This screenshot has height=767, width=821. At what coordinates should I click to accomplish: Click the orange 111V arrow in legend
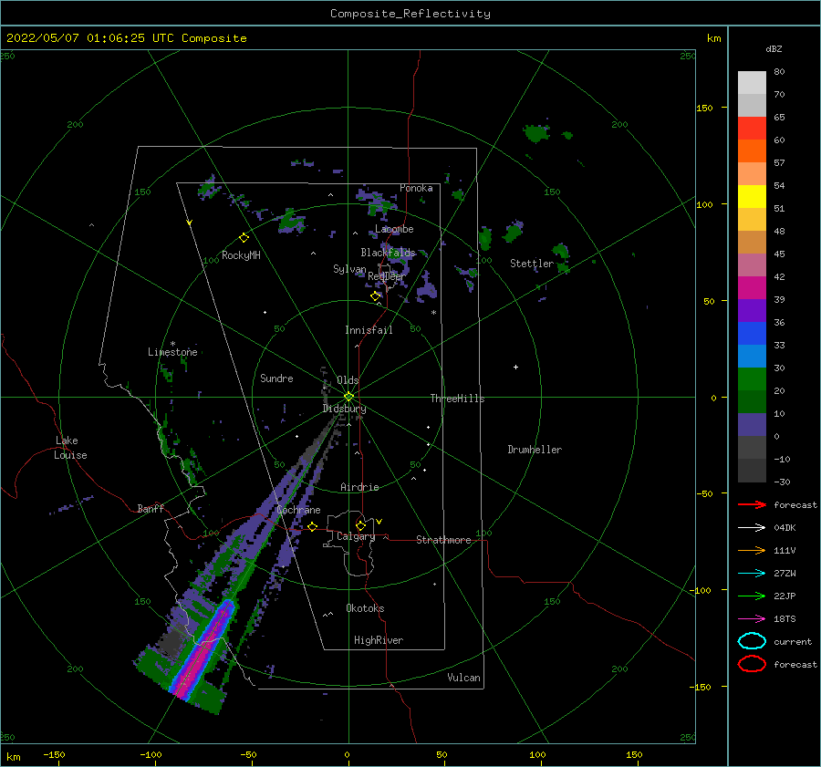click(752, 550)
